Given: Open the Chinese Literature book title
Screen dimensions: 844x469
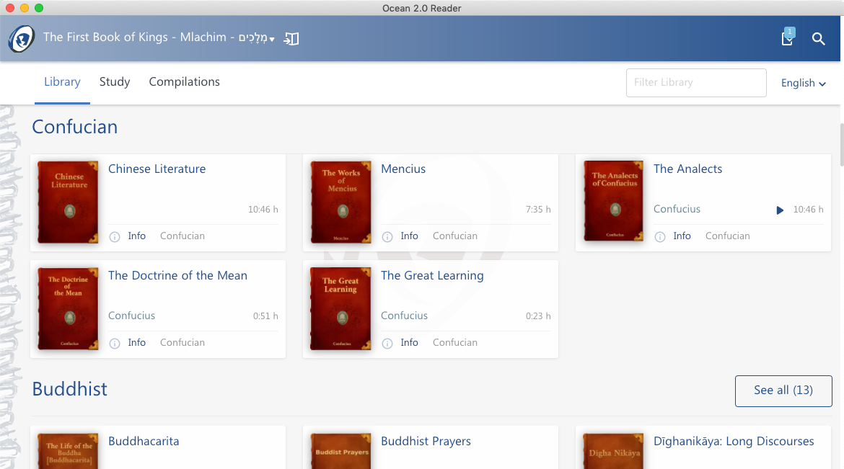Looking at the screenshot, I should (157, 169).
